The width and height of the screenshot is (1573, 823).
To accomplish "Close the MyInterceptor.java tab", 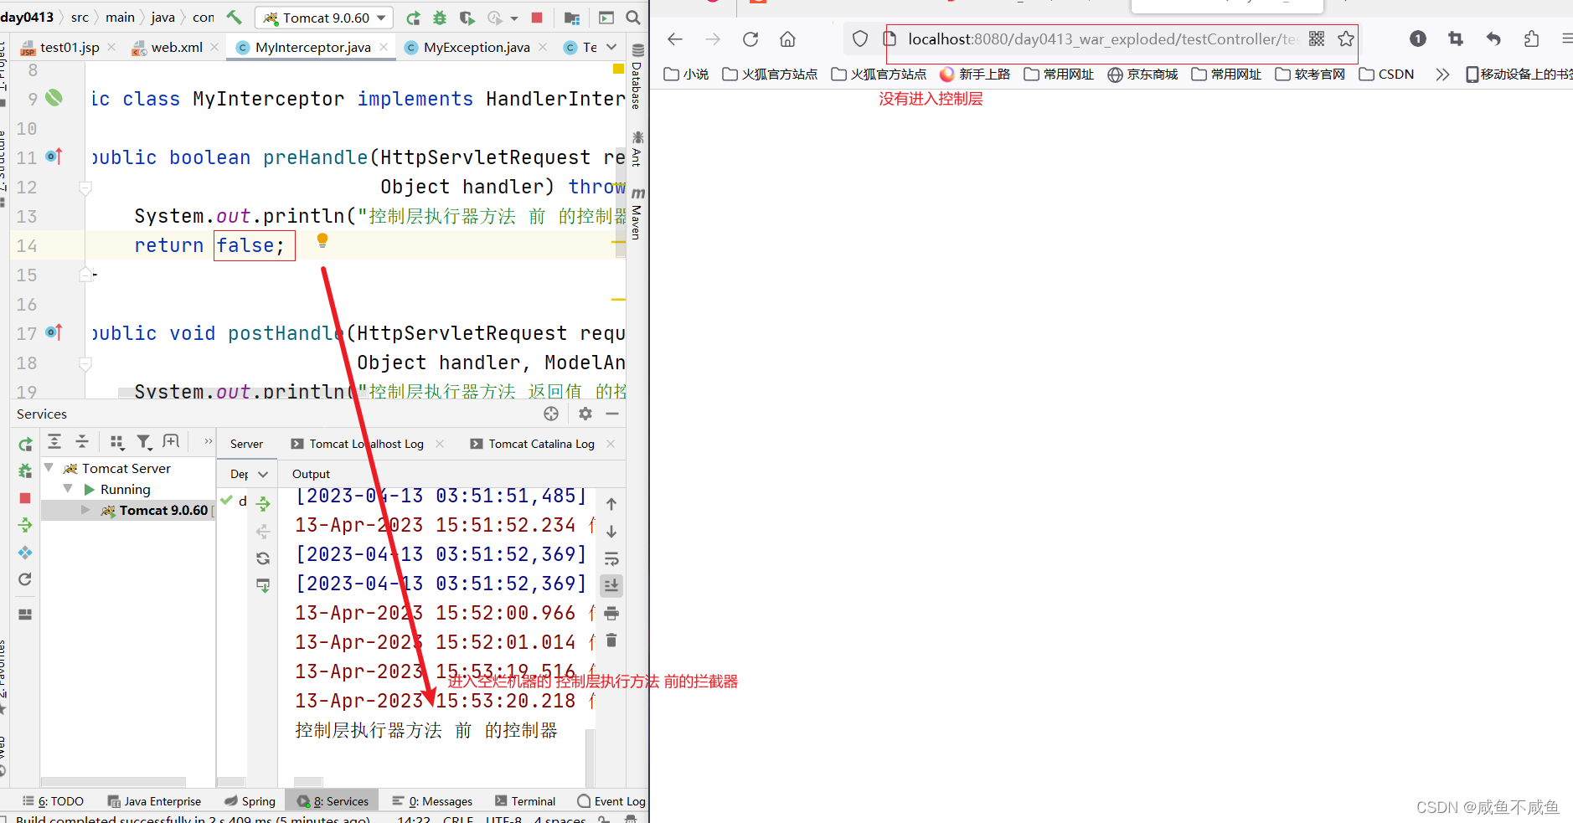I will click(384, 47).
